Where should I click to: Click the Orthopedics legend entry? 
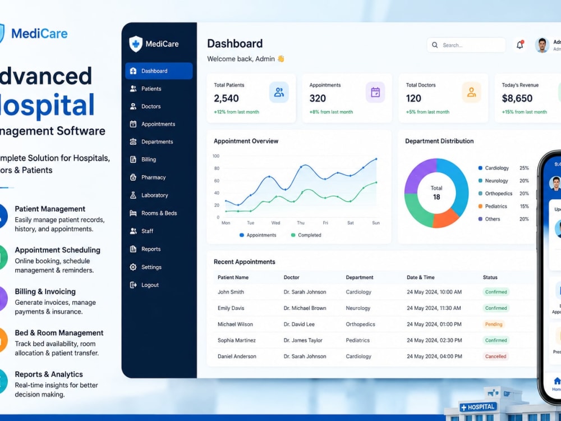pos(503,194)
